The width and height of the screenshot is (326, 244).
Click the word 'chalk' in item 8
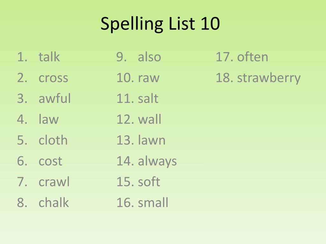coord(53,202)
